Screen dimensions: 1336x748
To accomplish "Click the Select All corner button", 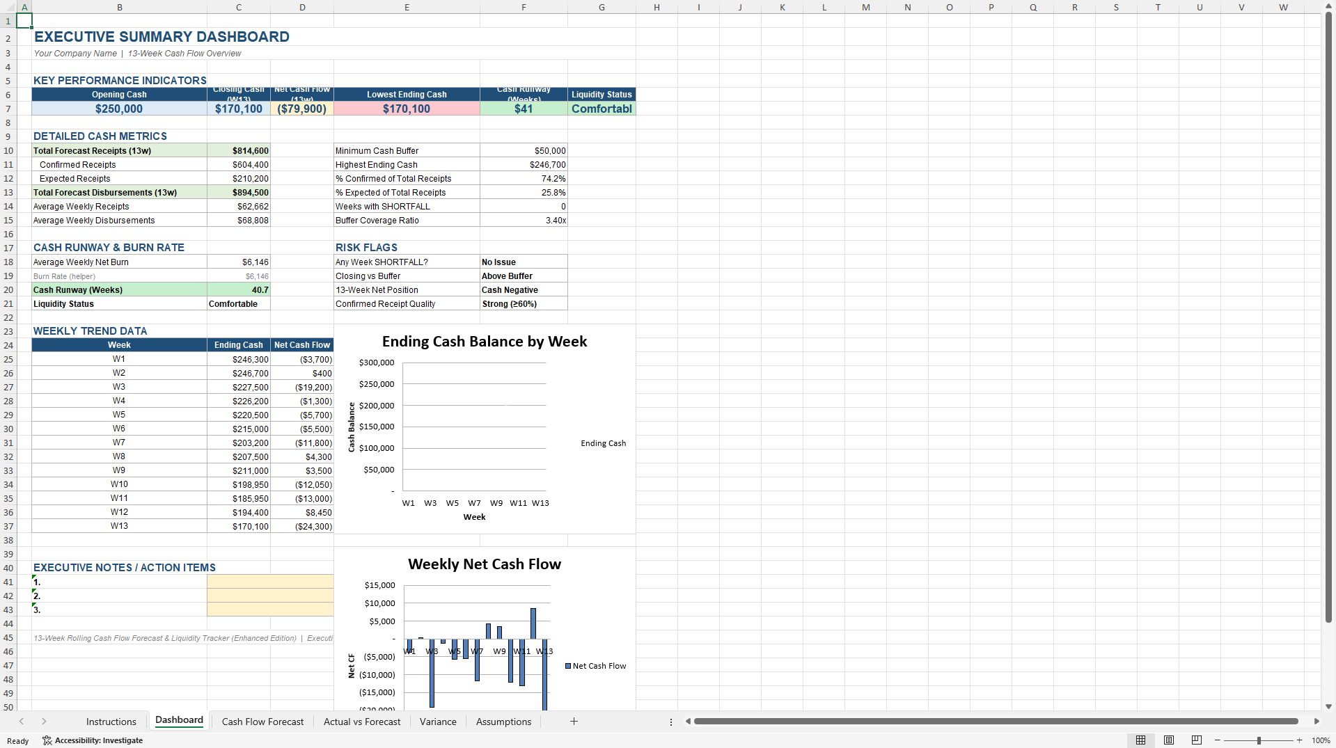I will [x=8, y=7].
